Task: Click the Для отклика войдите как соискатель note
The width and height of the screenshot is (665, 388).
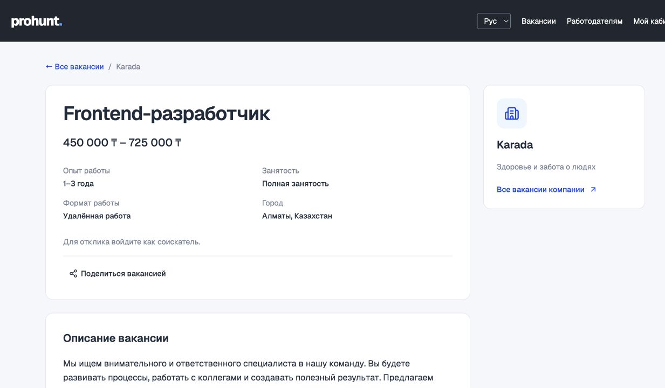Action: (x=132, y=242)
